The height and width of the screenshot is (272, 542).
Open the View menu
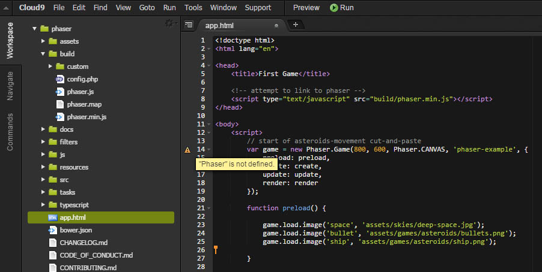[x=123, y=8]
